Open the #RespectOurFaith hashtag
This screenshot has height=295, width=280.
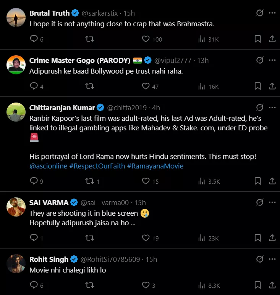pos(97,166)
